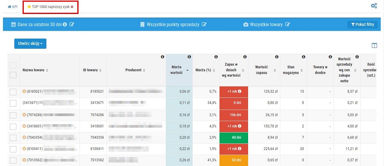Click the medkit icon for Wszystkie towary
Viewport: 384px width, 166px height.
[246, 25]
